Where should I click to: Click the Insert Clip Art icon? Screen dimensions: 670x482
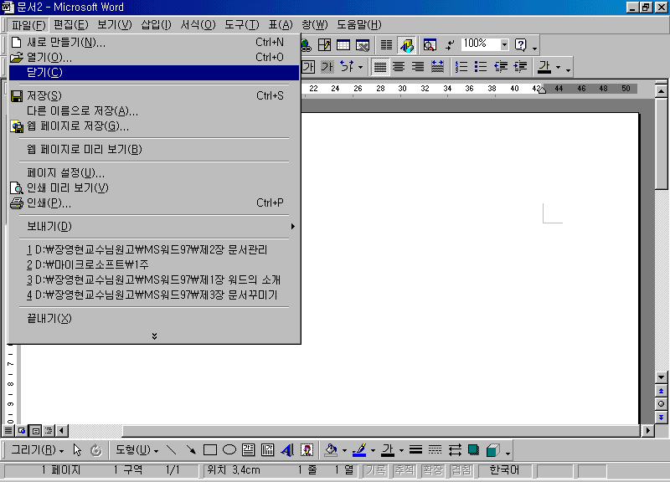tap(307, 450)
